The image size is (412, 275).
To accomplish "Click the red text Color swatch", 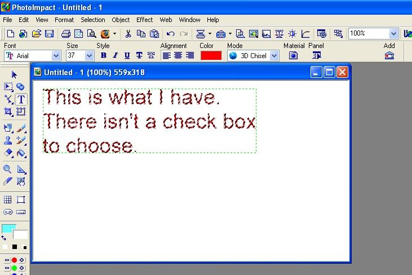I will pos(211,55).
